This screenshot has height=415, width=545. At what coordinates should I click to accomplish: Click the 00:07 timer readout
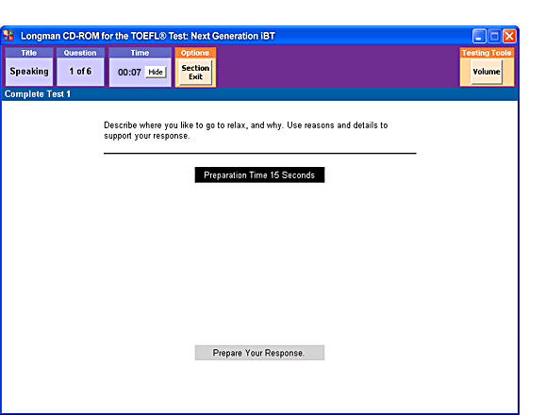(129, 73)
